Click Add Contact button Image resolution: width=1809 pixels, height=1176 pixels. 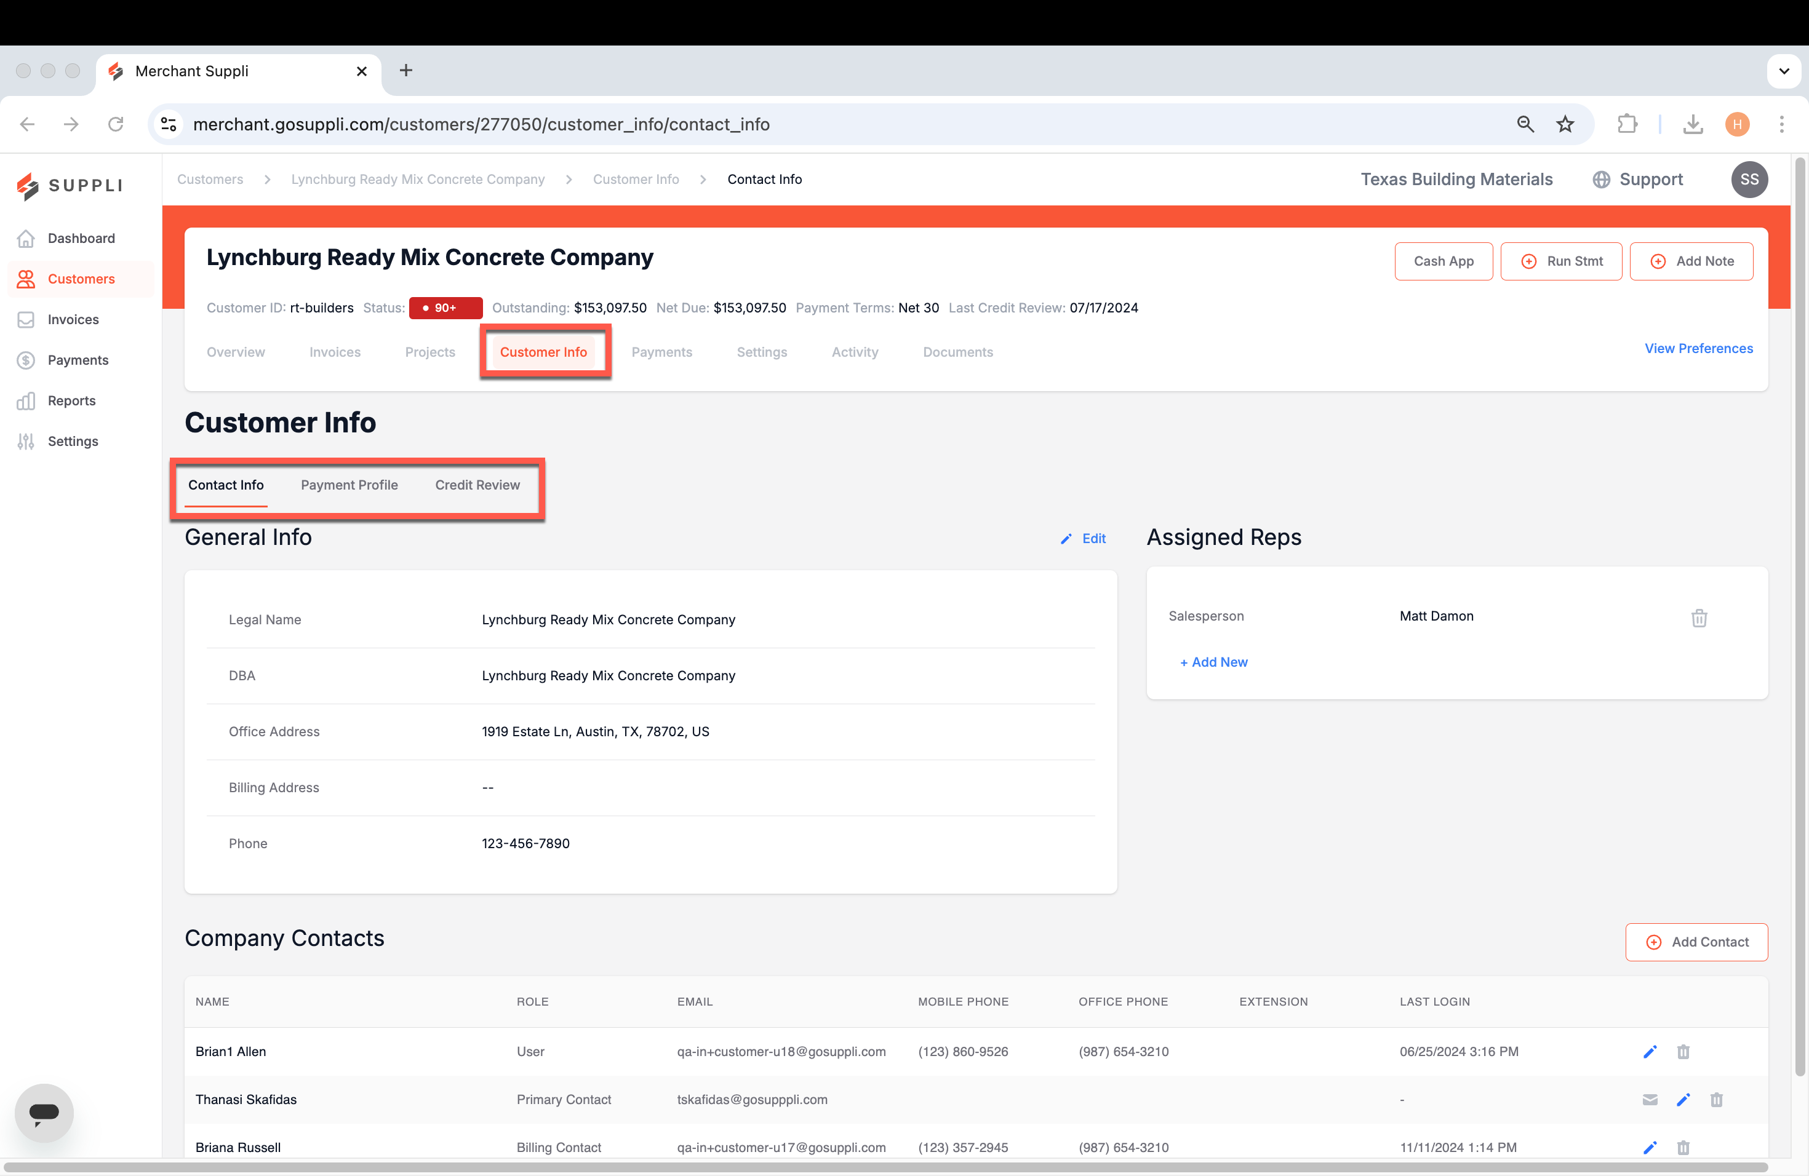coord(1696,942)
